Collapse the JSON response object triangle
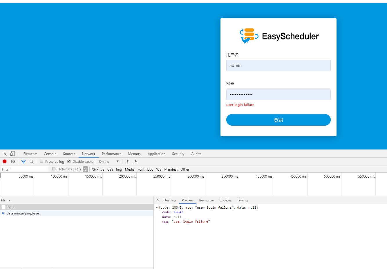This screenshot has height=269, width=387. [157, 208]
